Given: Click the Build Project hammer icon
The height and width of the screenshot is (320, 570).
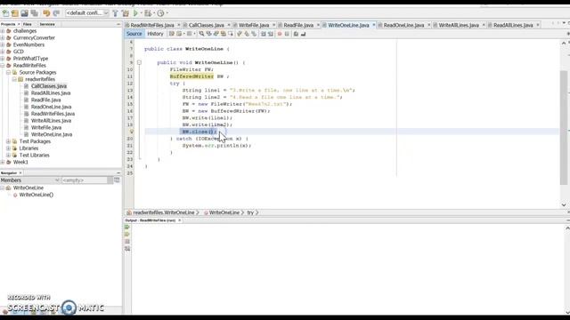Looking at the screenshot, I should point(115,13).
